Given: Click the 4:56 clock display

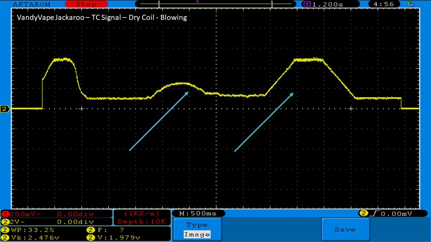Looking at the screenshot, I should click(x=386, y=4).
